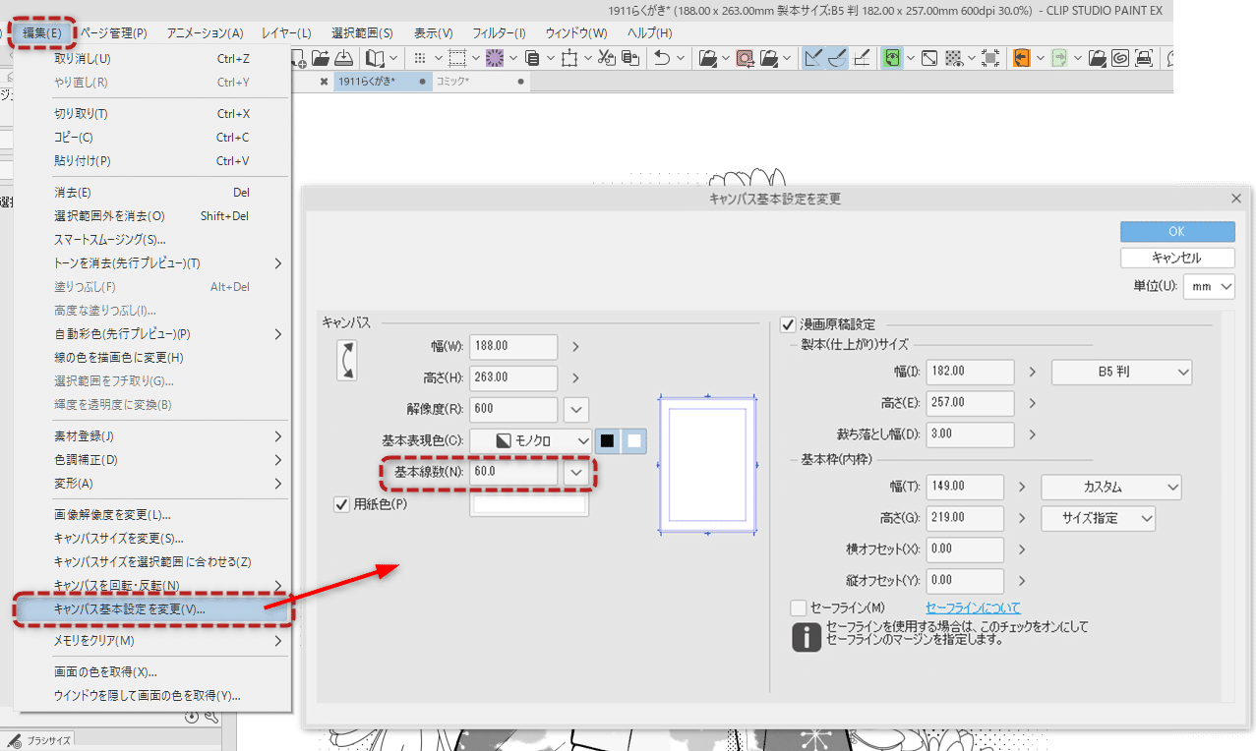This screenshot has width=1256, height=751.
Task: Click the rectangle selection icon in toolbar
Action: point(456,58)
